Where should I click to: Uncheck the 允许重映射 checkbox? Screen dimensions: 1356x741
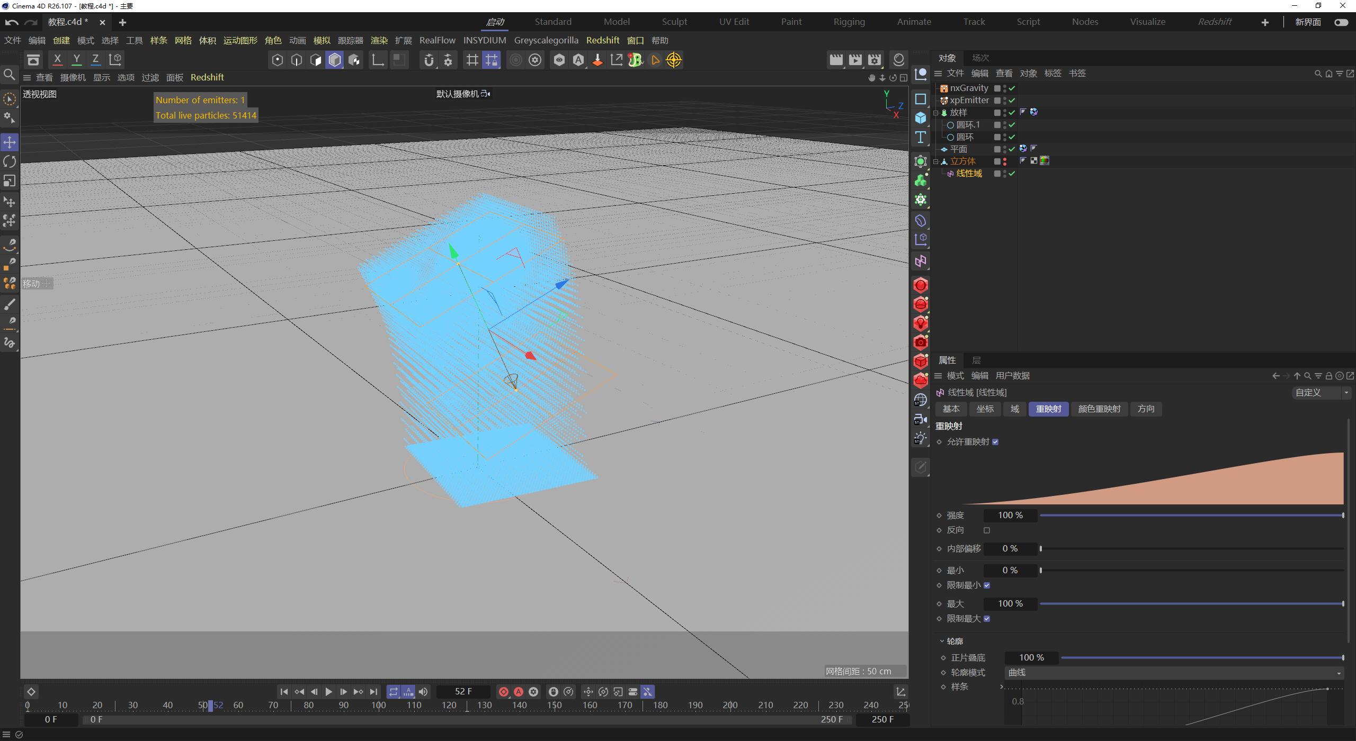tap(996, 441)
